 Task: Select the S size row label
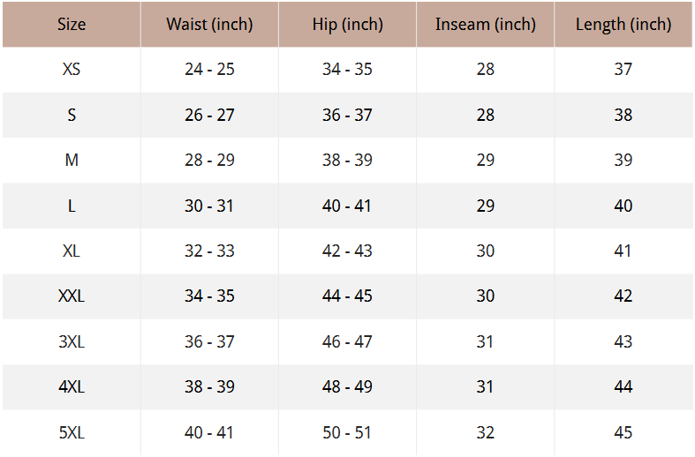click(72, 115)
